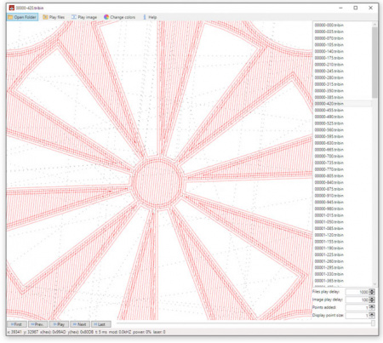Viewport: 383px width, 343px height.
Task: Go to Prev. frame button
Action: coord(37,324)
